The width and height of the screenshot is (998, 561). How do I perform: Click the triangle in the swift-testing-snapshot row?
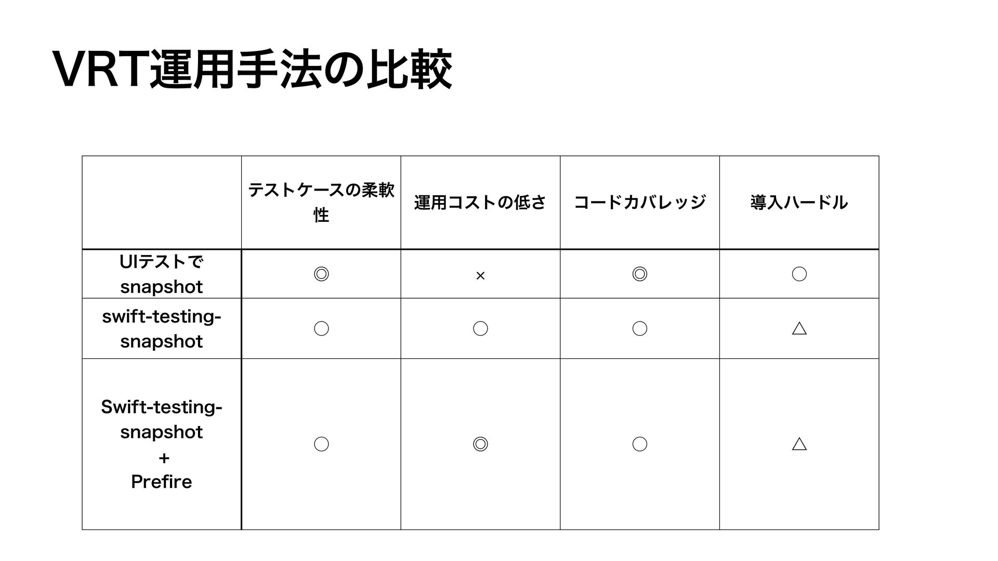[799, 328]
